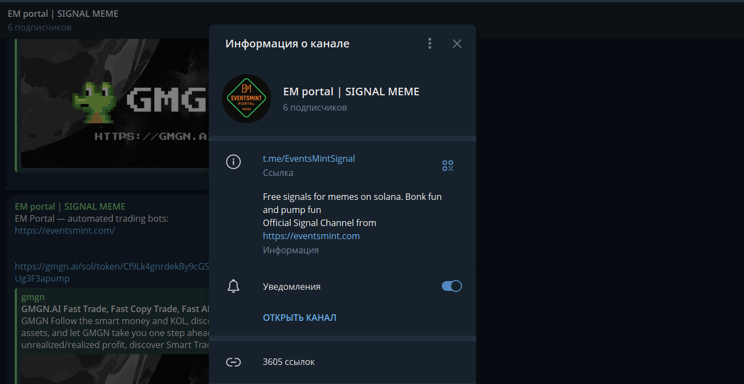Open the https://eventsmint.com/ link in the message

coord(64,230)
